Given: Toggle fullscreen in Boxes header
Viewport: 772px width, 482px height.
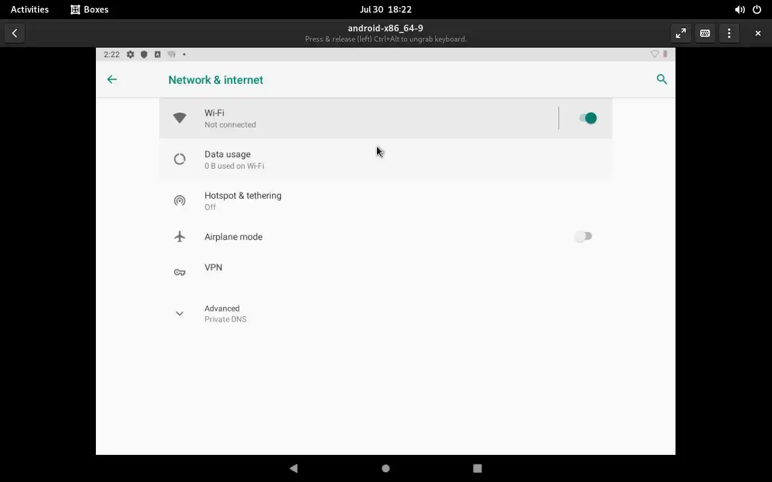Looking at the screenshot, I should pyautogui.click(x=681, y=33).
